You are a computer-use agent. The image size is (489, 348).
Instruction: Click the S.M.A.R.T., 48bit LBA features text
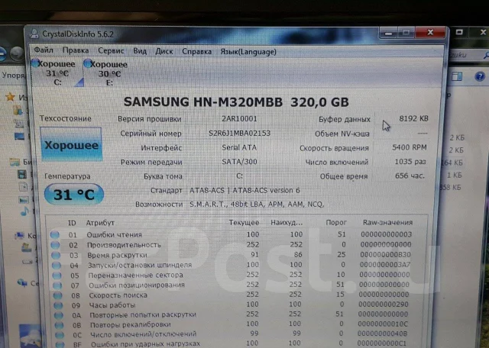[257, 205]
